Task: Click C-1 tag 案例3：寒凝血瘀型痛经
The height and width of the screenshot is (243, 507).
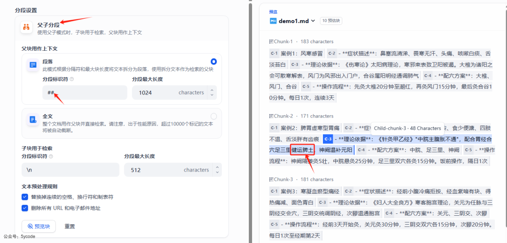Action: (x=274, y=191)
